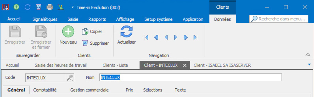
Task: Close the Client - INTECLUX tab
Action: [x=184, y=65]
